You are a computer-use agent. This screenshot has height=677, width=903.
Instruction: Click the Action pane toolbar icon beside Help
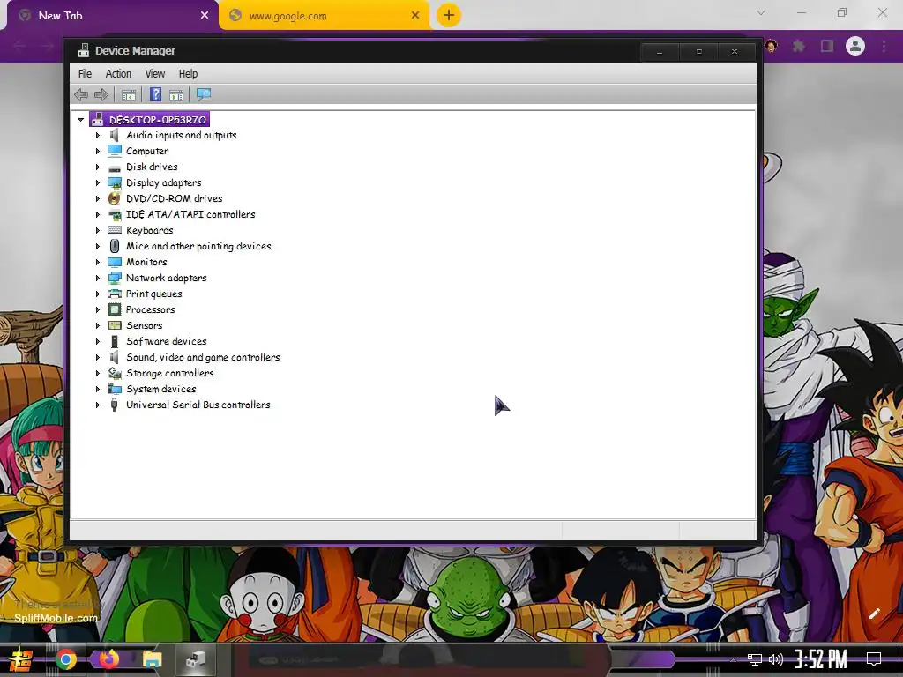click(x=176, y=95)
